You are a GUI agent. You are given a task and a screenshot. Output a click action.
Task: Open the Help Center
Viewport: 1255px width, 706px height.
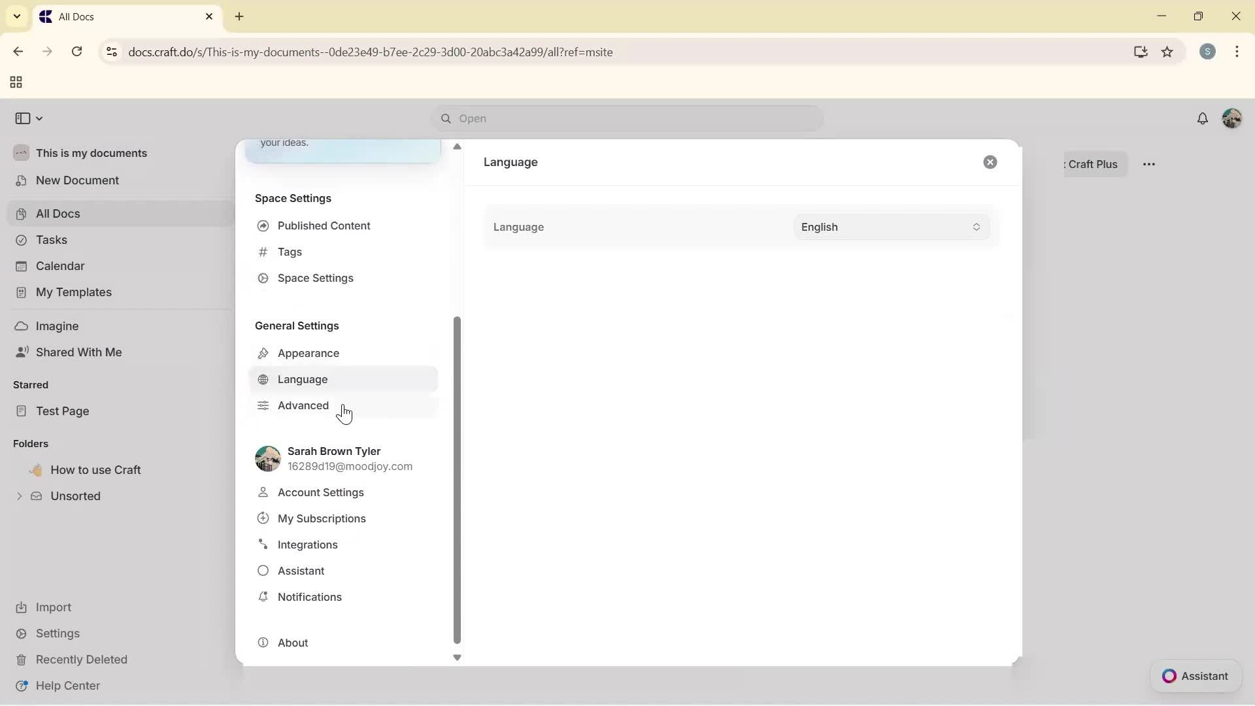pyautogui.click(x=67, y=685)
